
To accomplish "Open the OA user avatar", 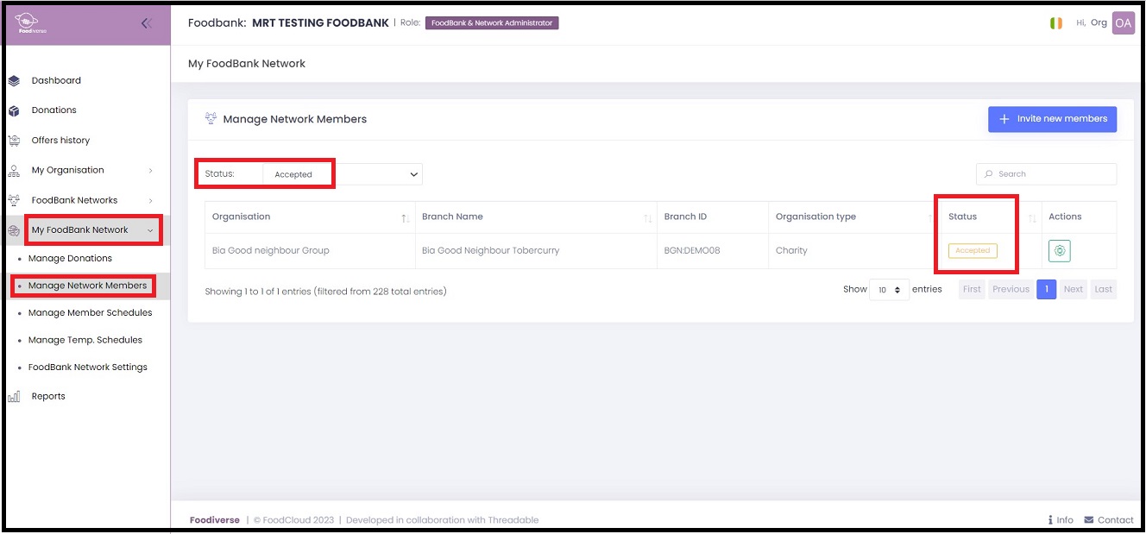I will pyautogui.click(x=1123, y=23).
